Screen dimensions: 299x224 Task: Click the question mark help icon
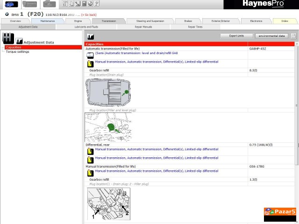tap(97, 4)
